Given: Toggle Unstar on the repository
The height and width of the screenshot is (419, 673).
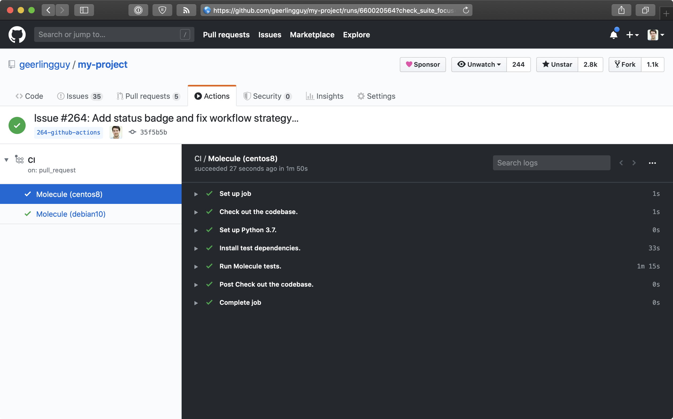Looking at the screenshot, I should 557,65.
